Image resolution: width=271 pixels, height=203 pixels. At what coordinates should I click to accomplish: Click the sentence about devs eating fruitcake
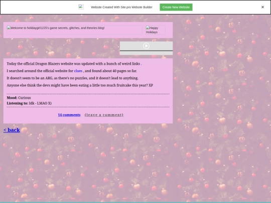pos(80,85)
